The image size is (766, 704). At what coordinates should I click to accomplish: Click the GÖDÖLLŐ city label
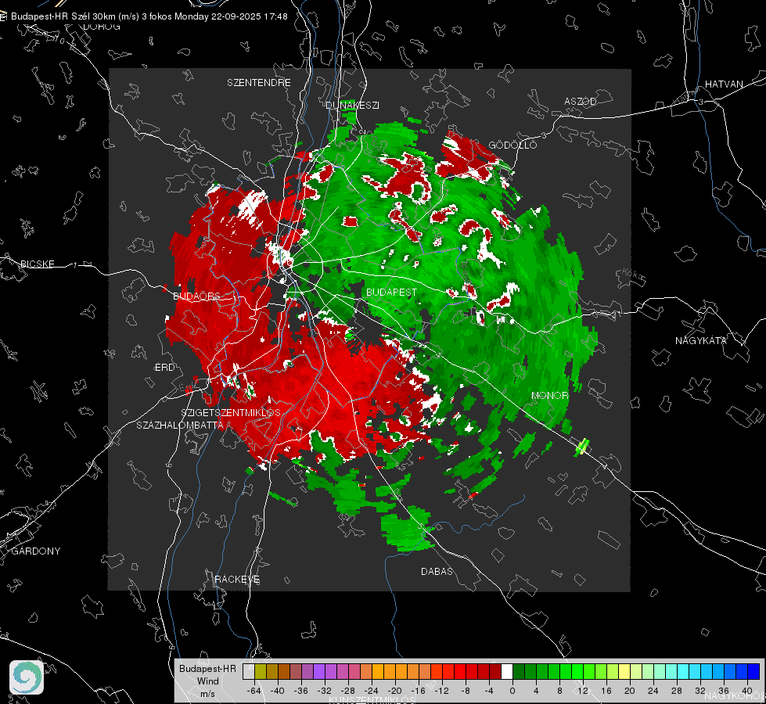tap(512, 145)
